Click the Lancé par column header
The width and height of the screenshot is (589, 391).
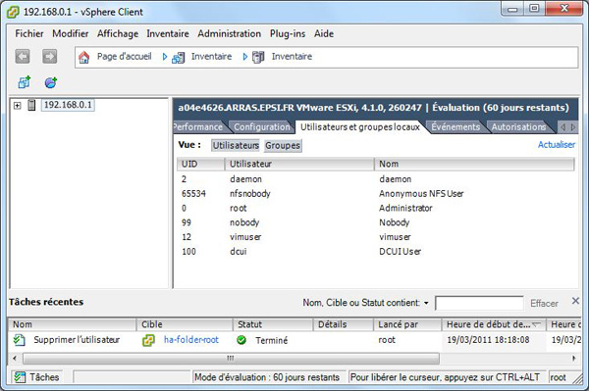407,324
